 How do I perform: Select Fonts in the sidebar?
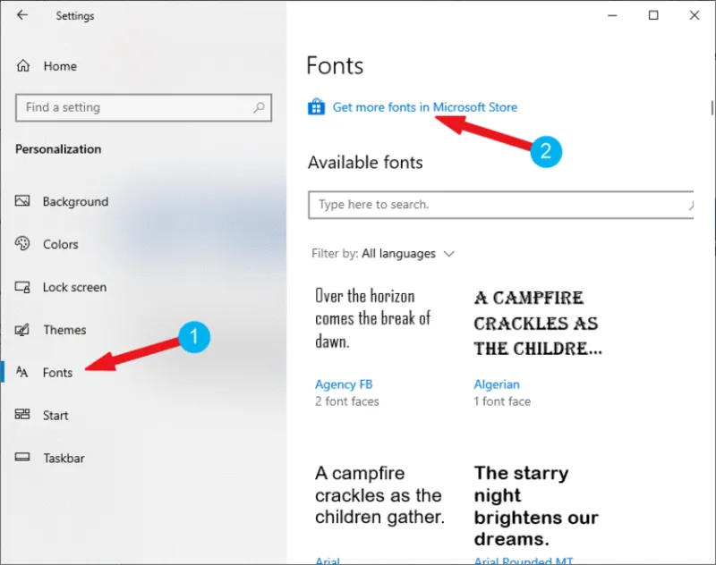tap(57, 373)
